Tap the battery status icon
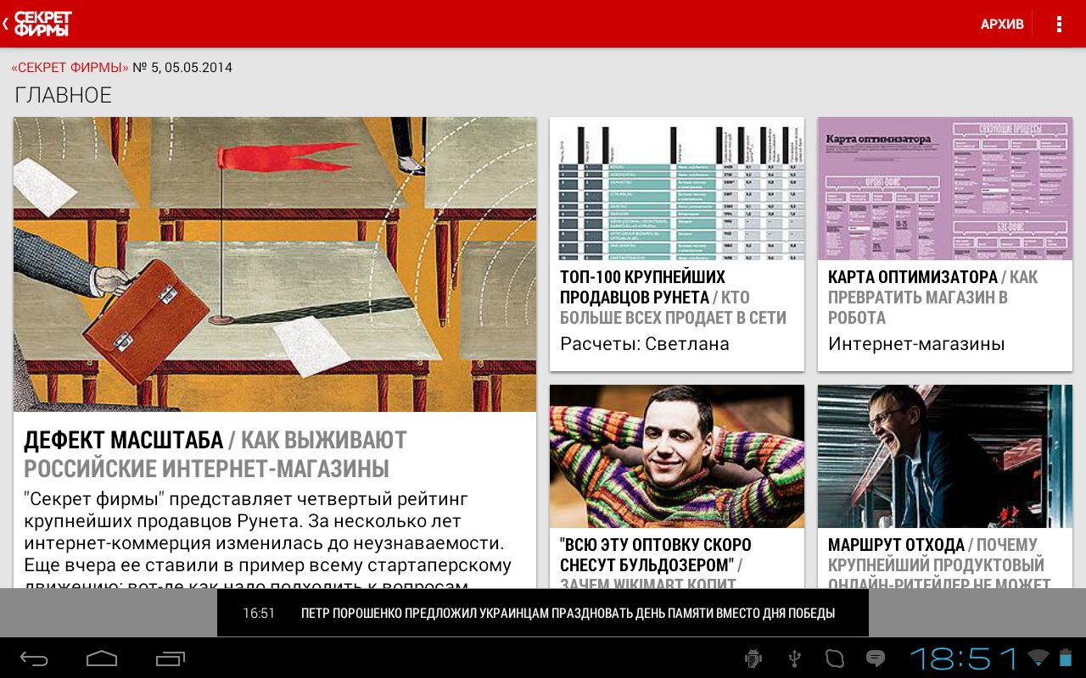Image resolution: width=1086 pixels, height=678 pixels. coord(1066,658)
